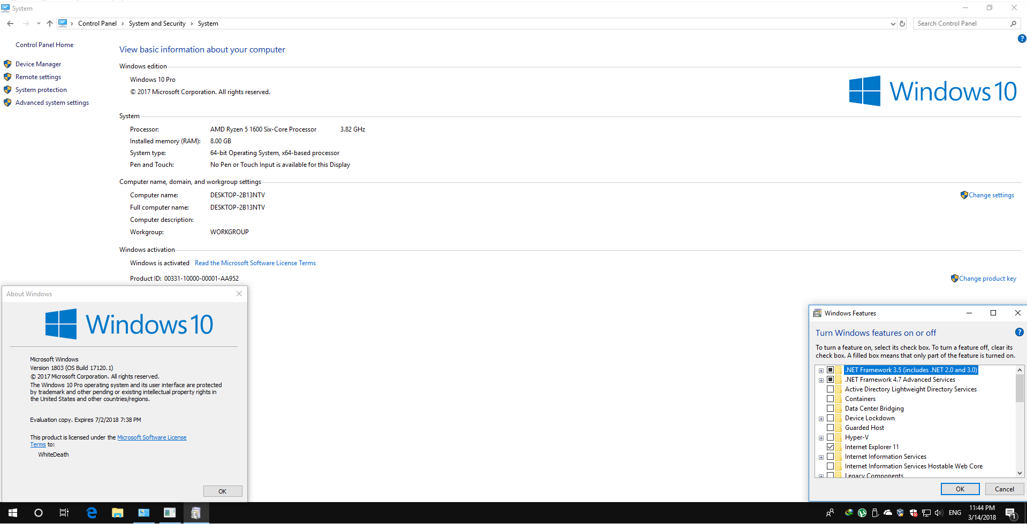1027x524 pixels.
Task: Click System and Security breadcrumb
Action: tap(157, 24)
